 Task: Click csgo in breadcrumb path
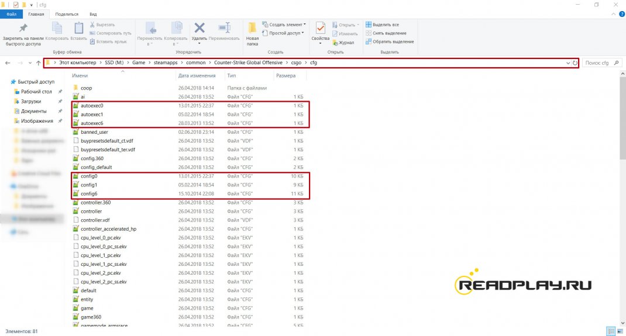point(296,63)
